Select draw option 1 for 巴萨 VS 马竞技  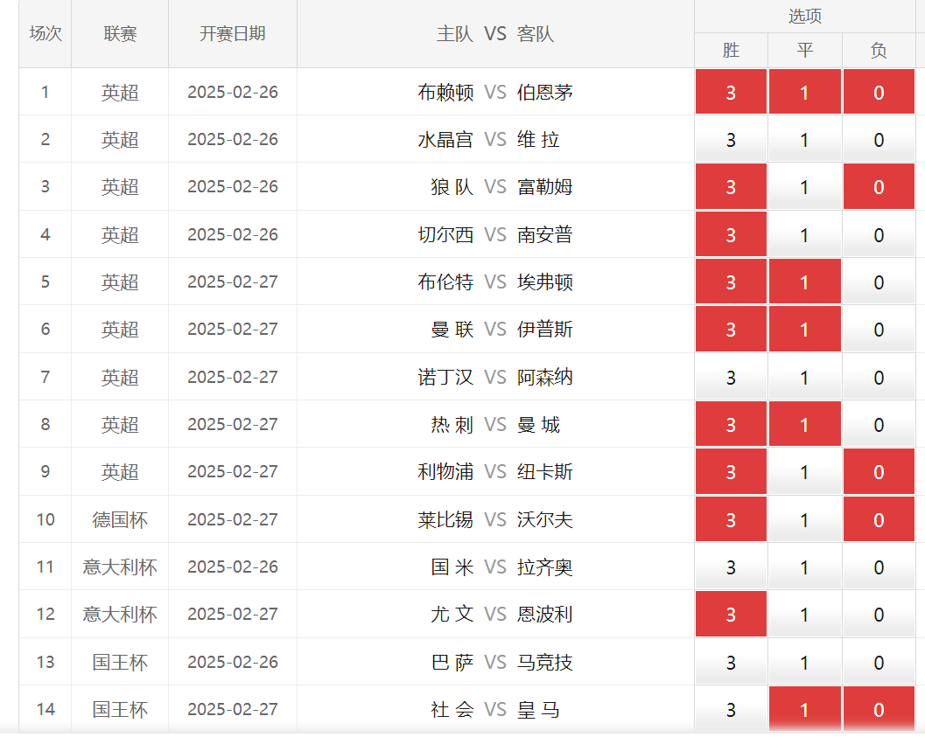(804, 662)
